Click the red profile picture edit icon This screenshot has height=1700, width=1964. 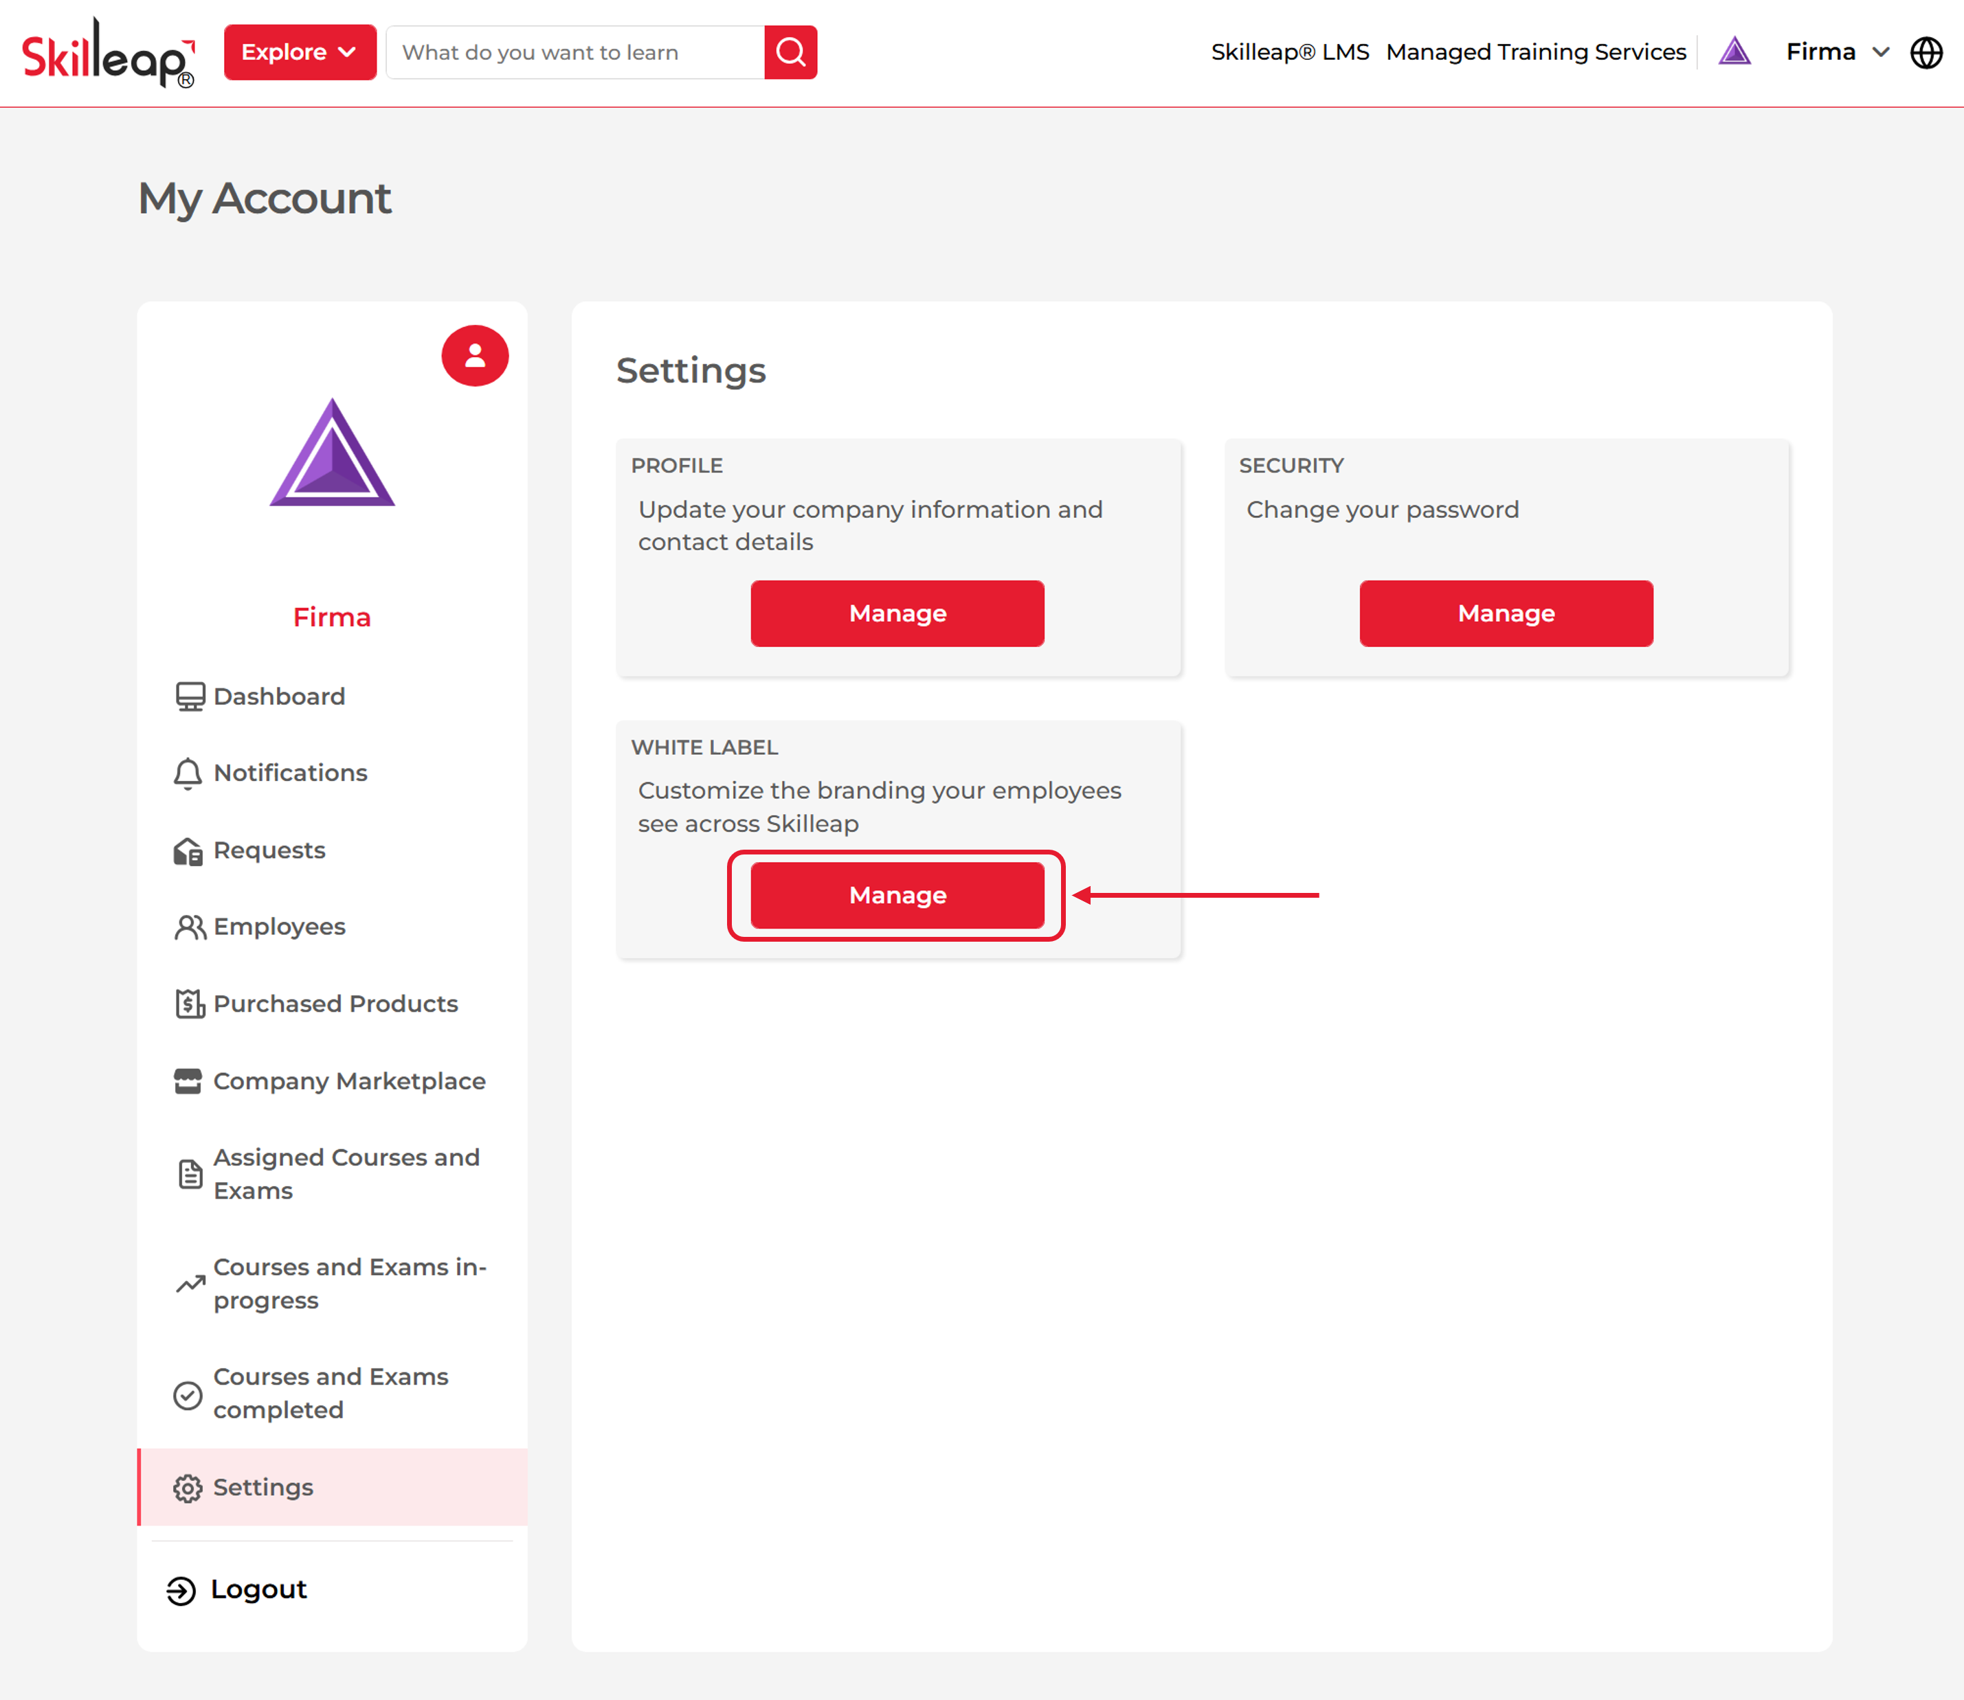[475, 356]
